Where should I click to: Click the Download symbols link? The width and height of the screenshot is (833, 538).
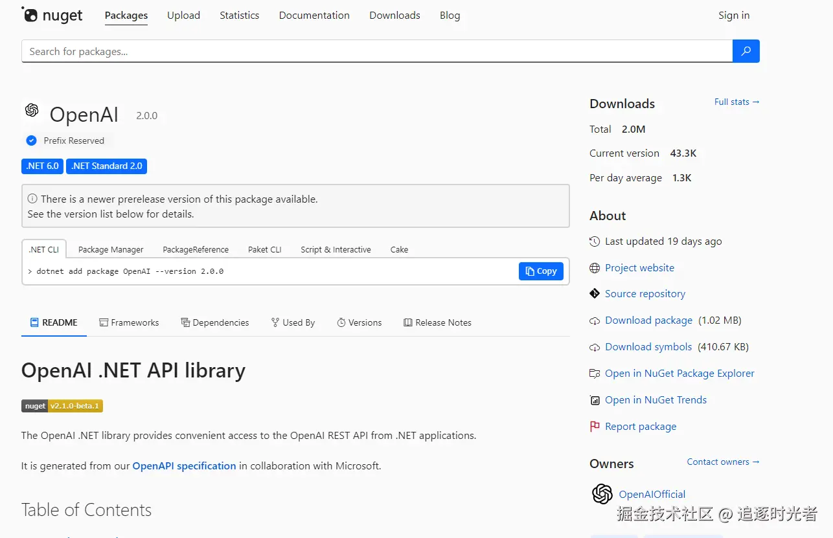point(648,346)
